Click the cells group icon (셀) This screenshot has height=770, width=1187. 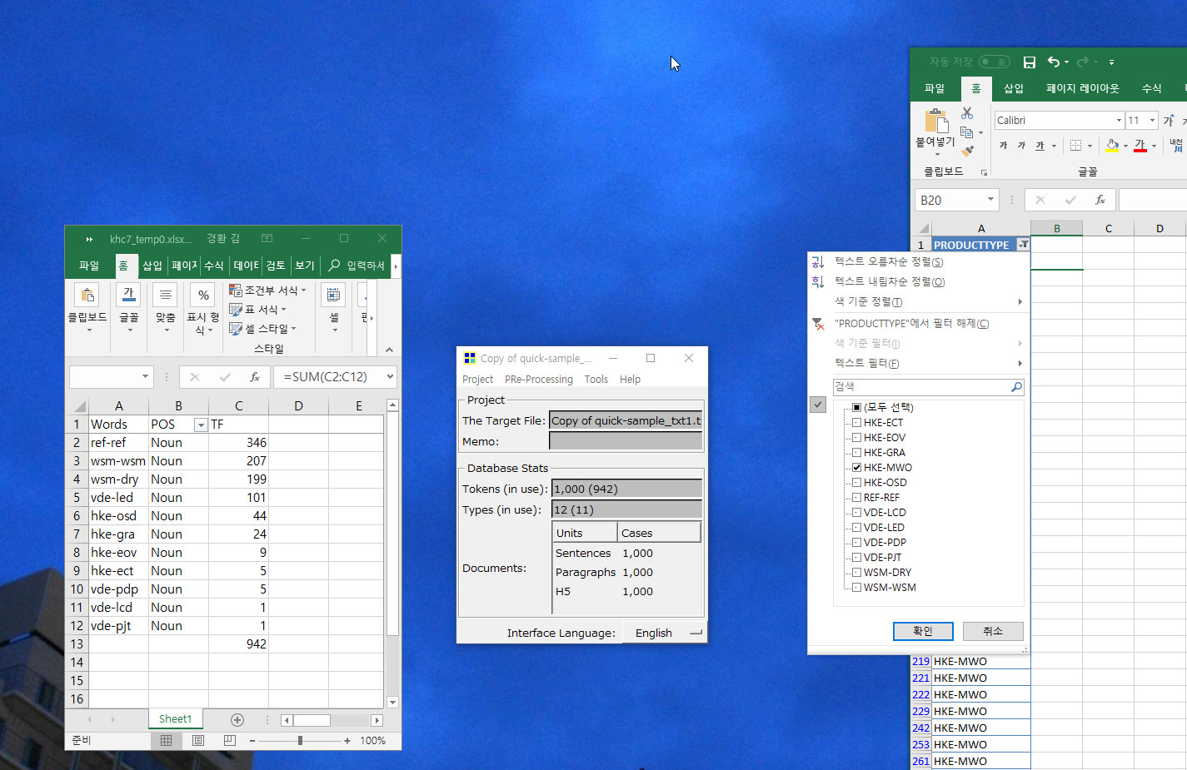click(333, 295)
